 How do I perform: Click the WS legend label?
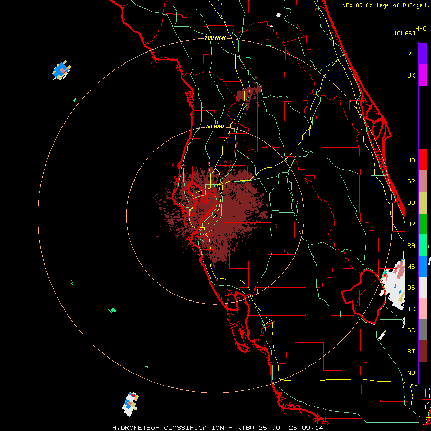411,267
